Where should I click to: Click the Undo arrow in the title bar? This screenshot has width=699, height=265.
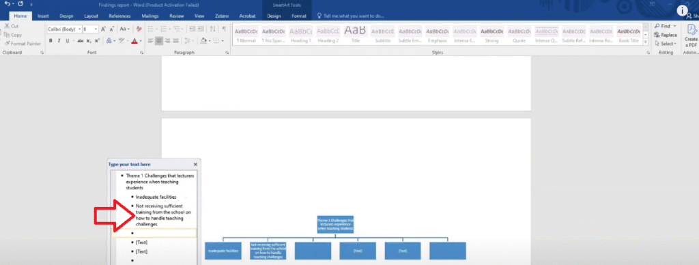coord(8,3)
